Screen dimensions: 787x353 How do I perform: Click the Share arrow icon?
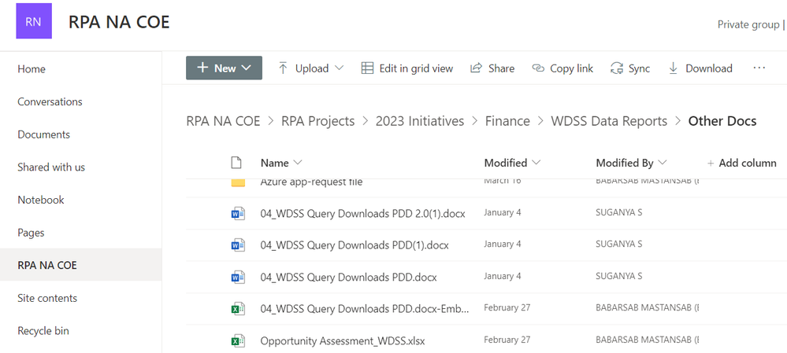476,68
